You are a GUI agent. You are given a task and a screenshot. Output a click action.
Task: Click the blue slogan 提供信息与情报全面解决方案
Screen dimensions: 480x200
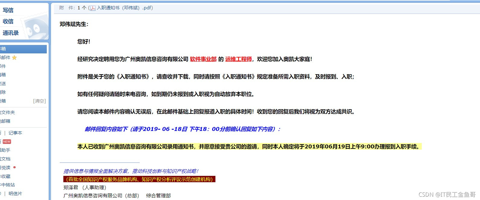pos(131,171)
